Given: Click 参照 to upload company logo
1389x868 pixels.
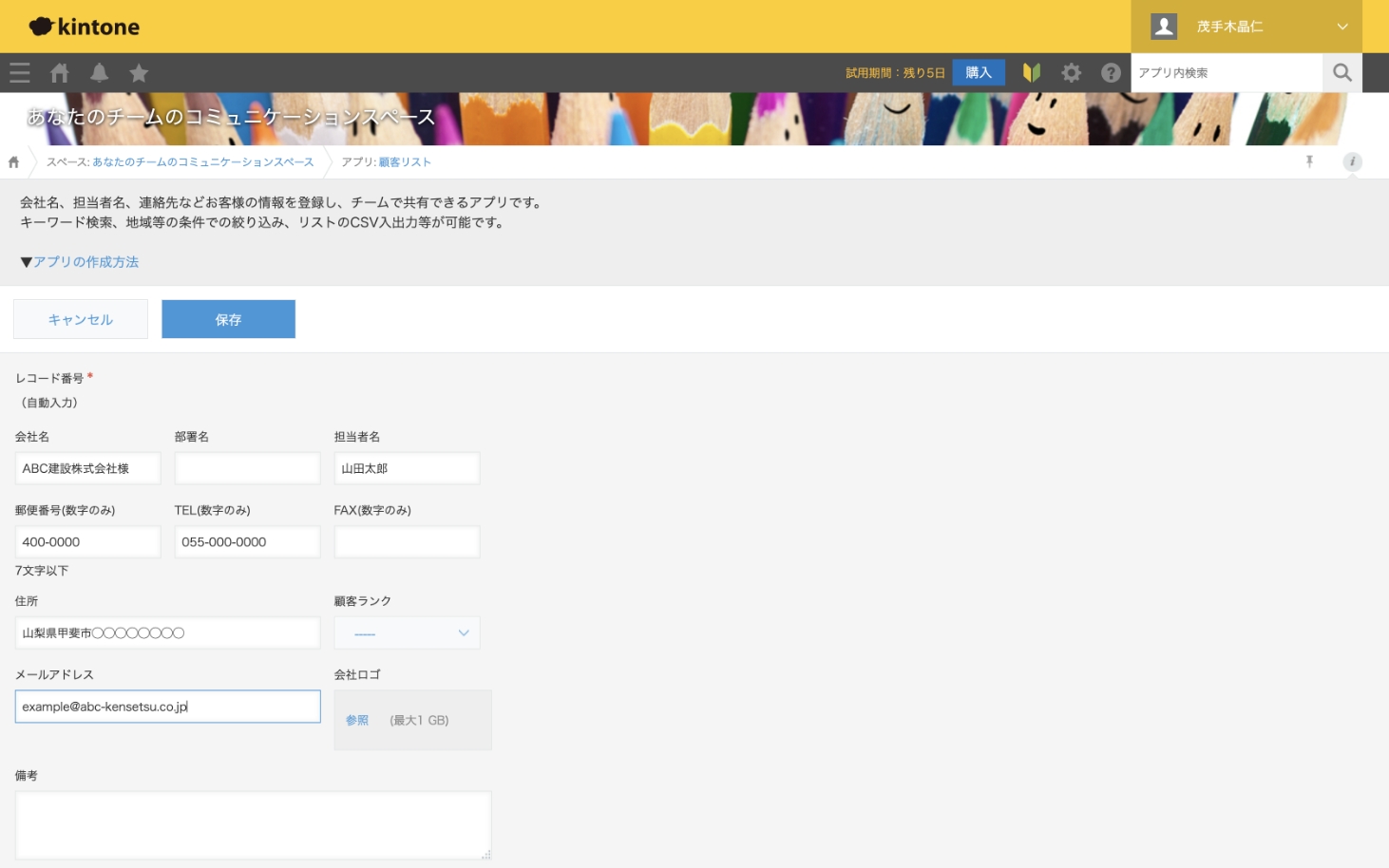Looking at the screenshot, I should pos(357,721).
